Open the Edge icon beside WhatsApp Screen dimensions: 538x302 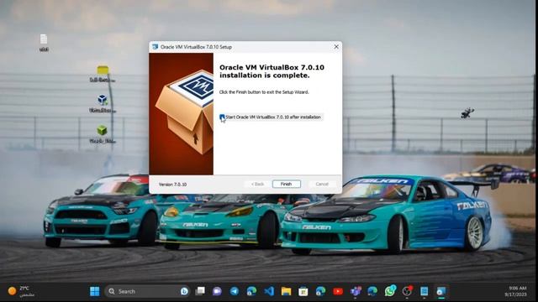click(372, 291)
